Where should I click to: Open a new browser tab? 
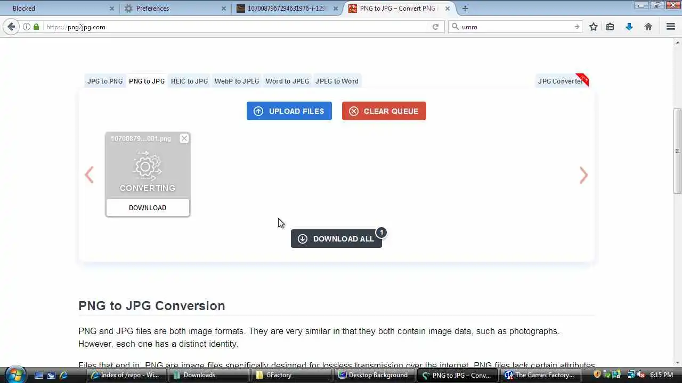coord(465,8)
